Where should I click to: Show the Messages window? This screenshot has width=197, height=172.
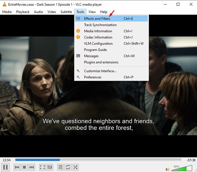(x=111, y=56)
